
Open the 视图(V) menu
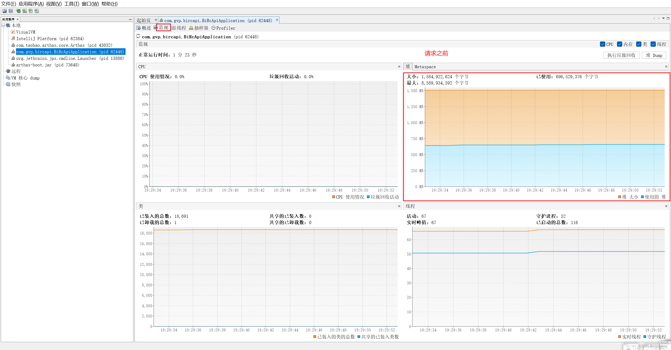[x=54, y=4]
